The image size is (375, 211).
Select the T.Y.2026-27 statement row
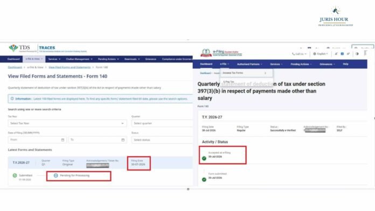click(x=100, y=163)
